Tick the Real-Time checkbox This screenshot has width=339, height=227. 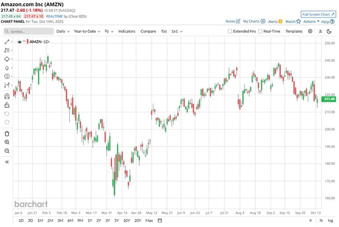(x=260, y=32)
